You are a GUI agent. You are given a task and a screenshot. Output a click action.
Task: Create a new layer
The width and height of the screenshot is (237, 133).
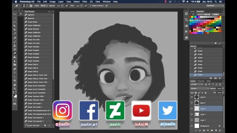216,130
